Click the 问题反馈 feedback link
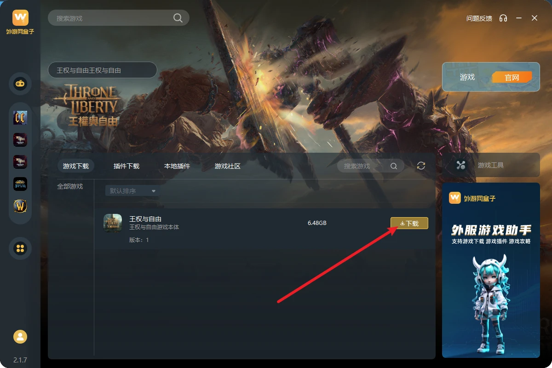552x368 pixels. coord(479,18)
